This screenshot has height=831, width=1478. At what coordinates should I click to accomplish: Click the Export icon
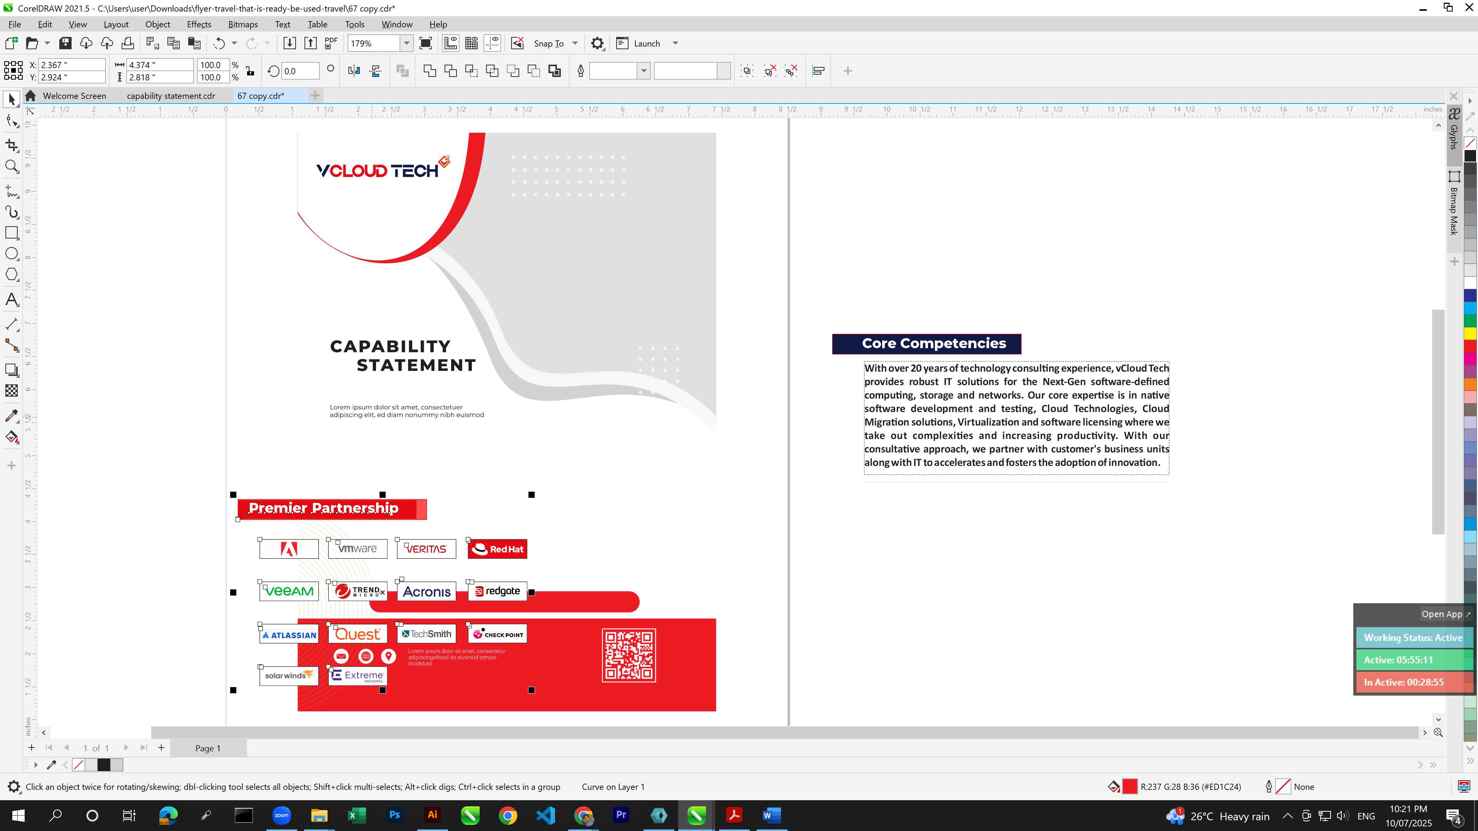point(310,43)
